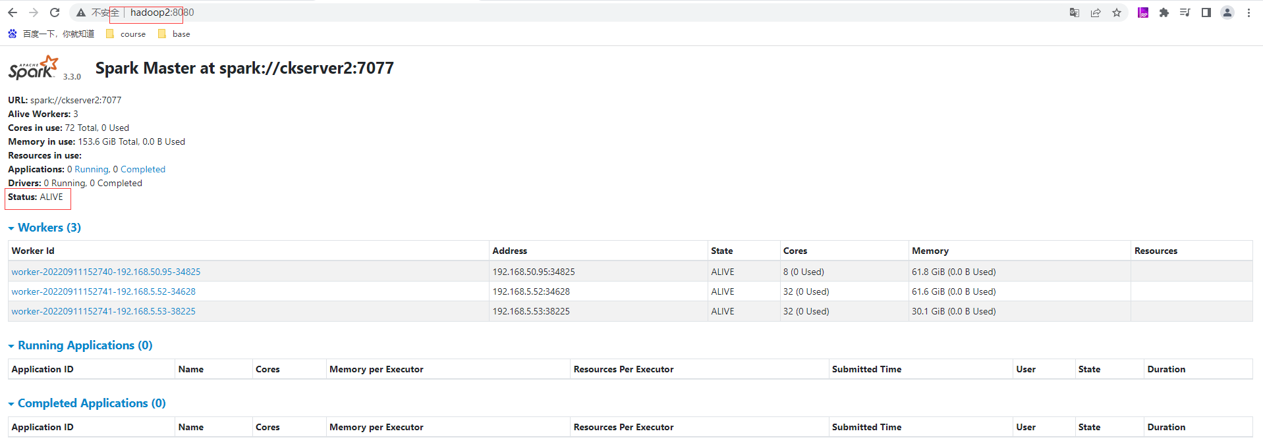Open the user profile avatar
This screenshot has width=1263, height=448.
pyautogui.click(x=1227, y=12)
